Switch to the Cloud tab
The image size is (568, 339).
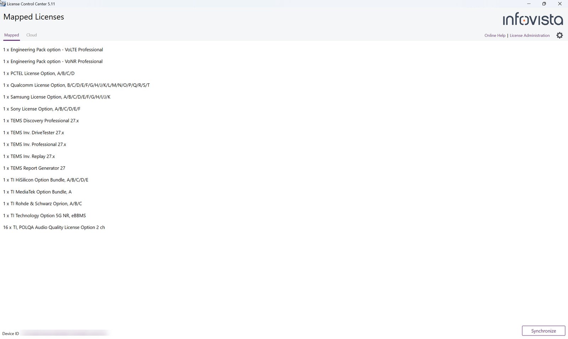click(x=31, y=35)
